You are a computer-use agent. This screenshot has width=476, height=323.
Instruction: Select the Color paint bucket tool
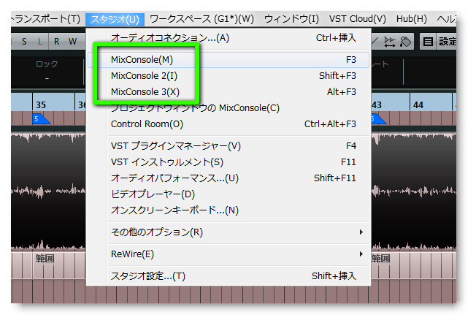pos(405,42)
